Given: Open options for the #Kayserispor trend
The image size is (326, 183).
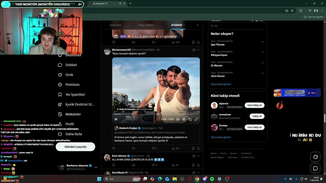Looking at the screenshot, I should point(263,52).
